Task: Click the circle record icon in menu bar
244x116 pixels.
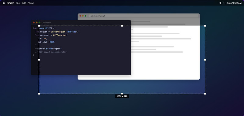Action: tap(224, 3)
